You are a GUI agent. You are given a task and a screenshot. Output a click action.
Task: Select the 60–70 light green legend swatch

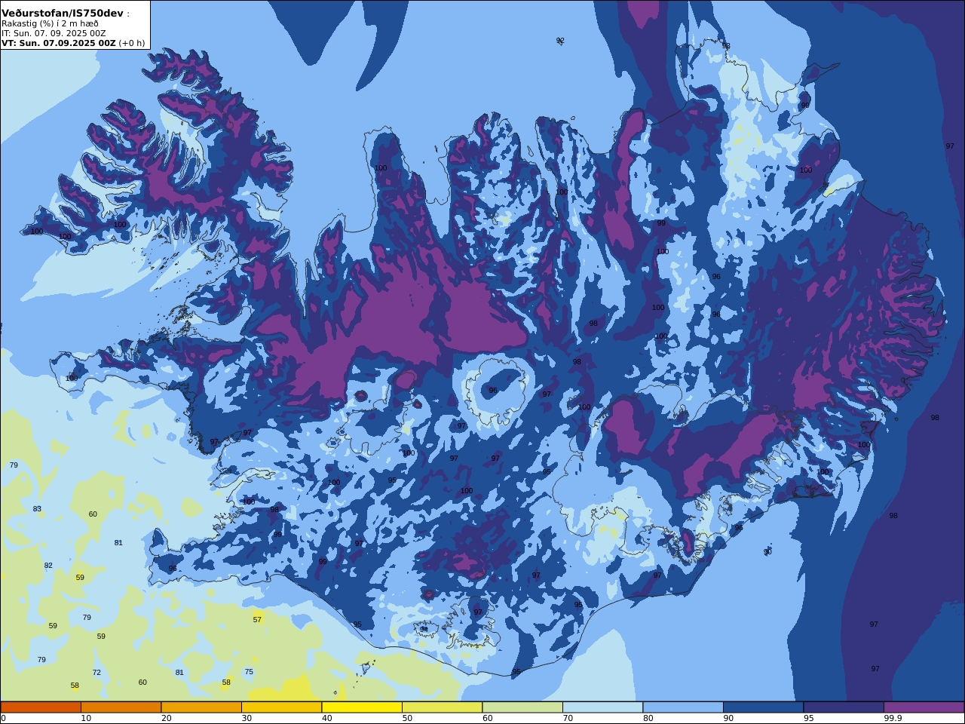point(522,707)
